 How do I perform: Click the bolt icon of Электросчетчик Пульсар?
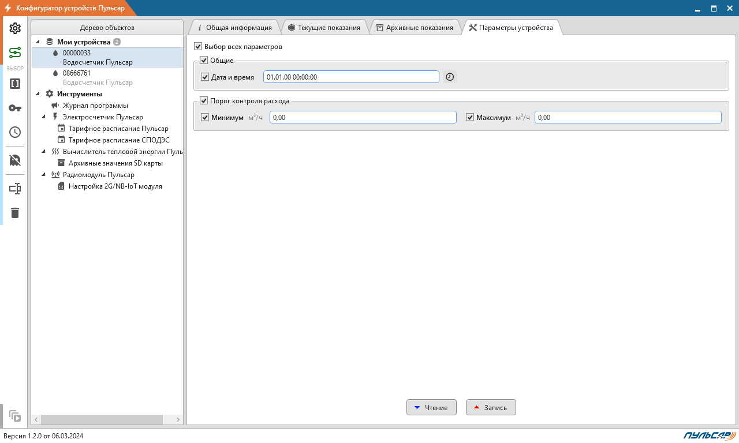55,117
